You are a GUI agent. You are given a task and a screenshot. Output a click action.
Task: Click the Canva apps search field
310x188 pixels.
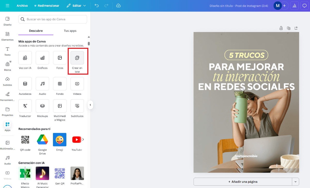coord(52,19)
